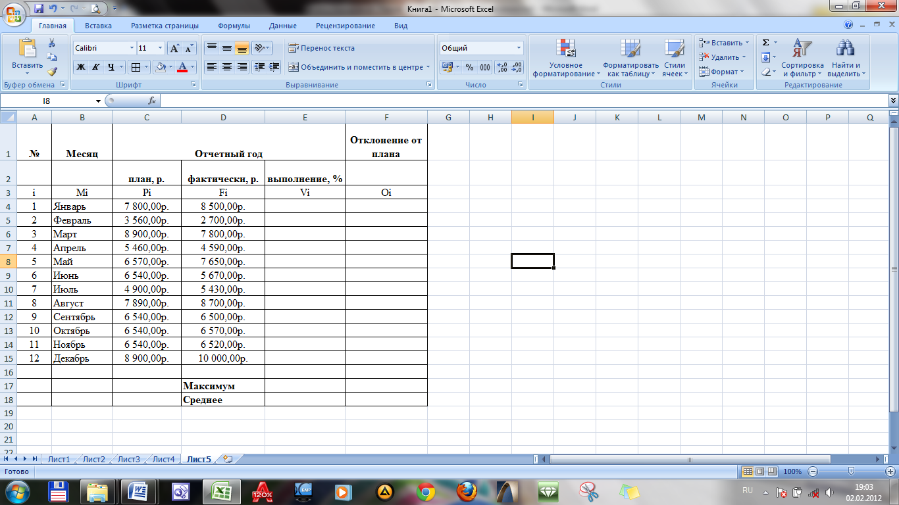
Task: Click the Office round button
Action: [x=13, y=13]
